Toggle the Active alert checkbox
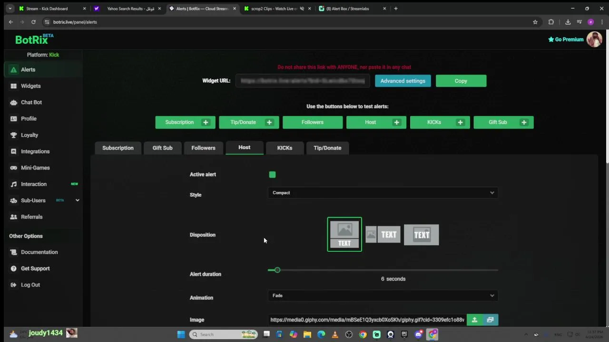The height and width of the screenshot is (342, 609). [x=272, y=175]
